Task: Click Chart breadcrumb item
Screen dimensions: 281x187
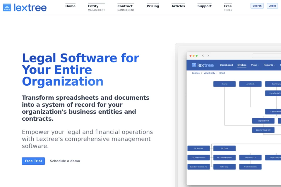Action: pos(222,73)
